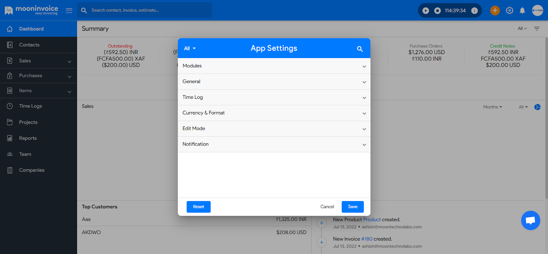Open the live chat bubble
This screenshot has height=254, width=548.
point(530,220)
